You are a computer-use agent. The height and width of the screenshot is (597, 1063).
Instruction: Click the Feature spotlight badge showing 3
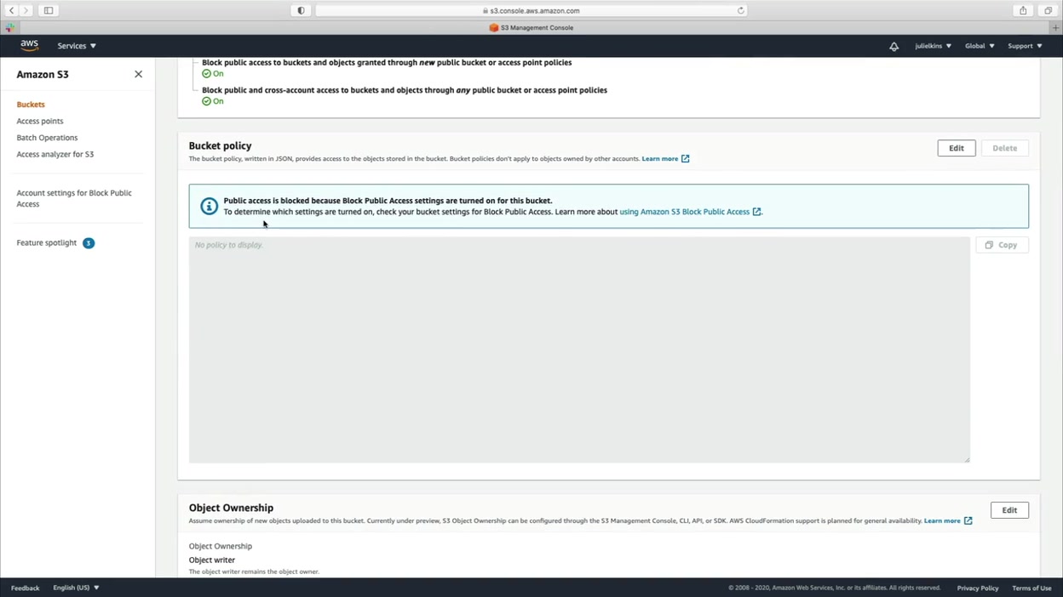coord(89,243)
